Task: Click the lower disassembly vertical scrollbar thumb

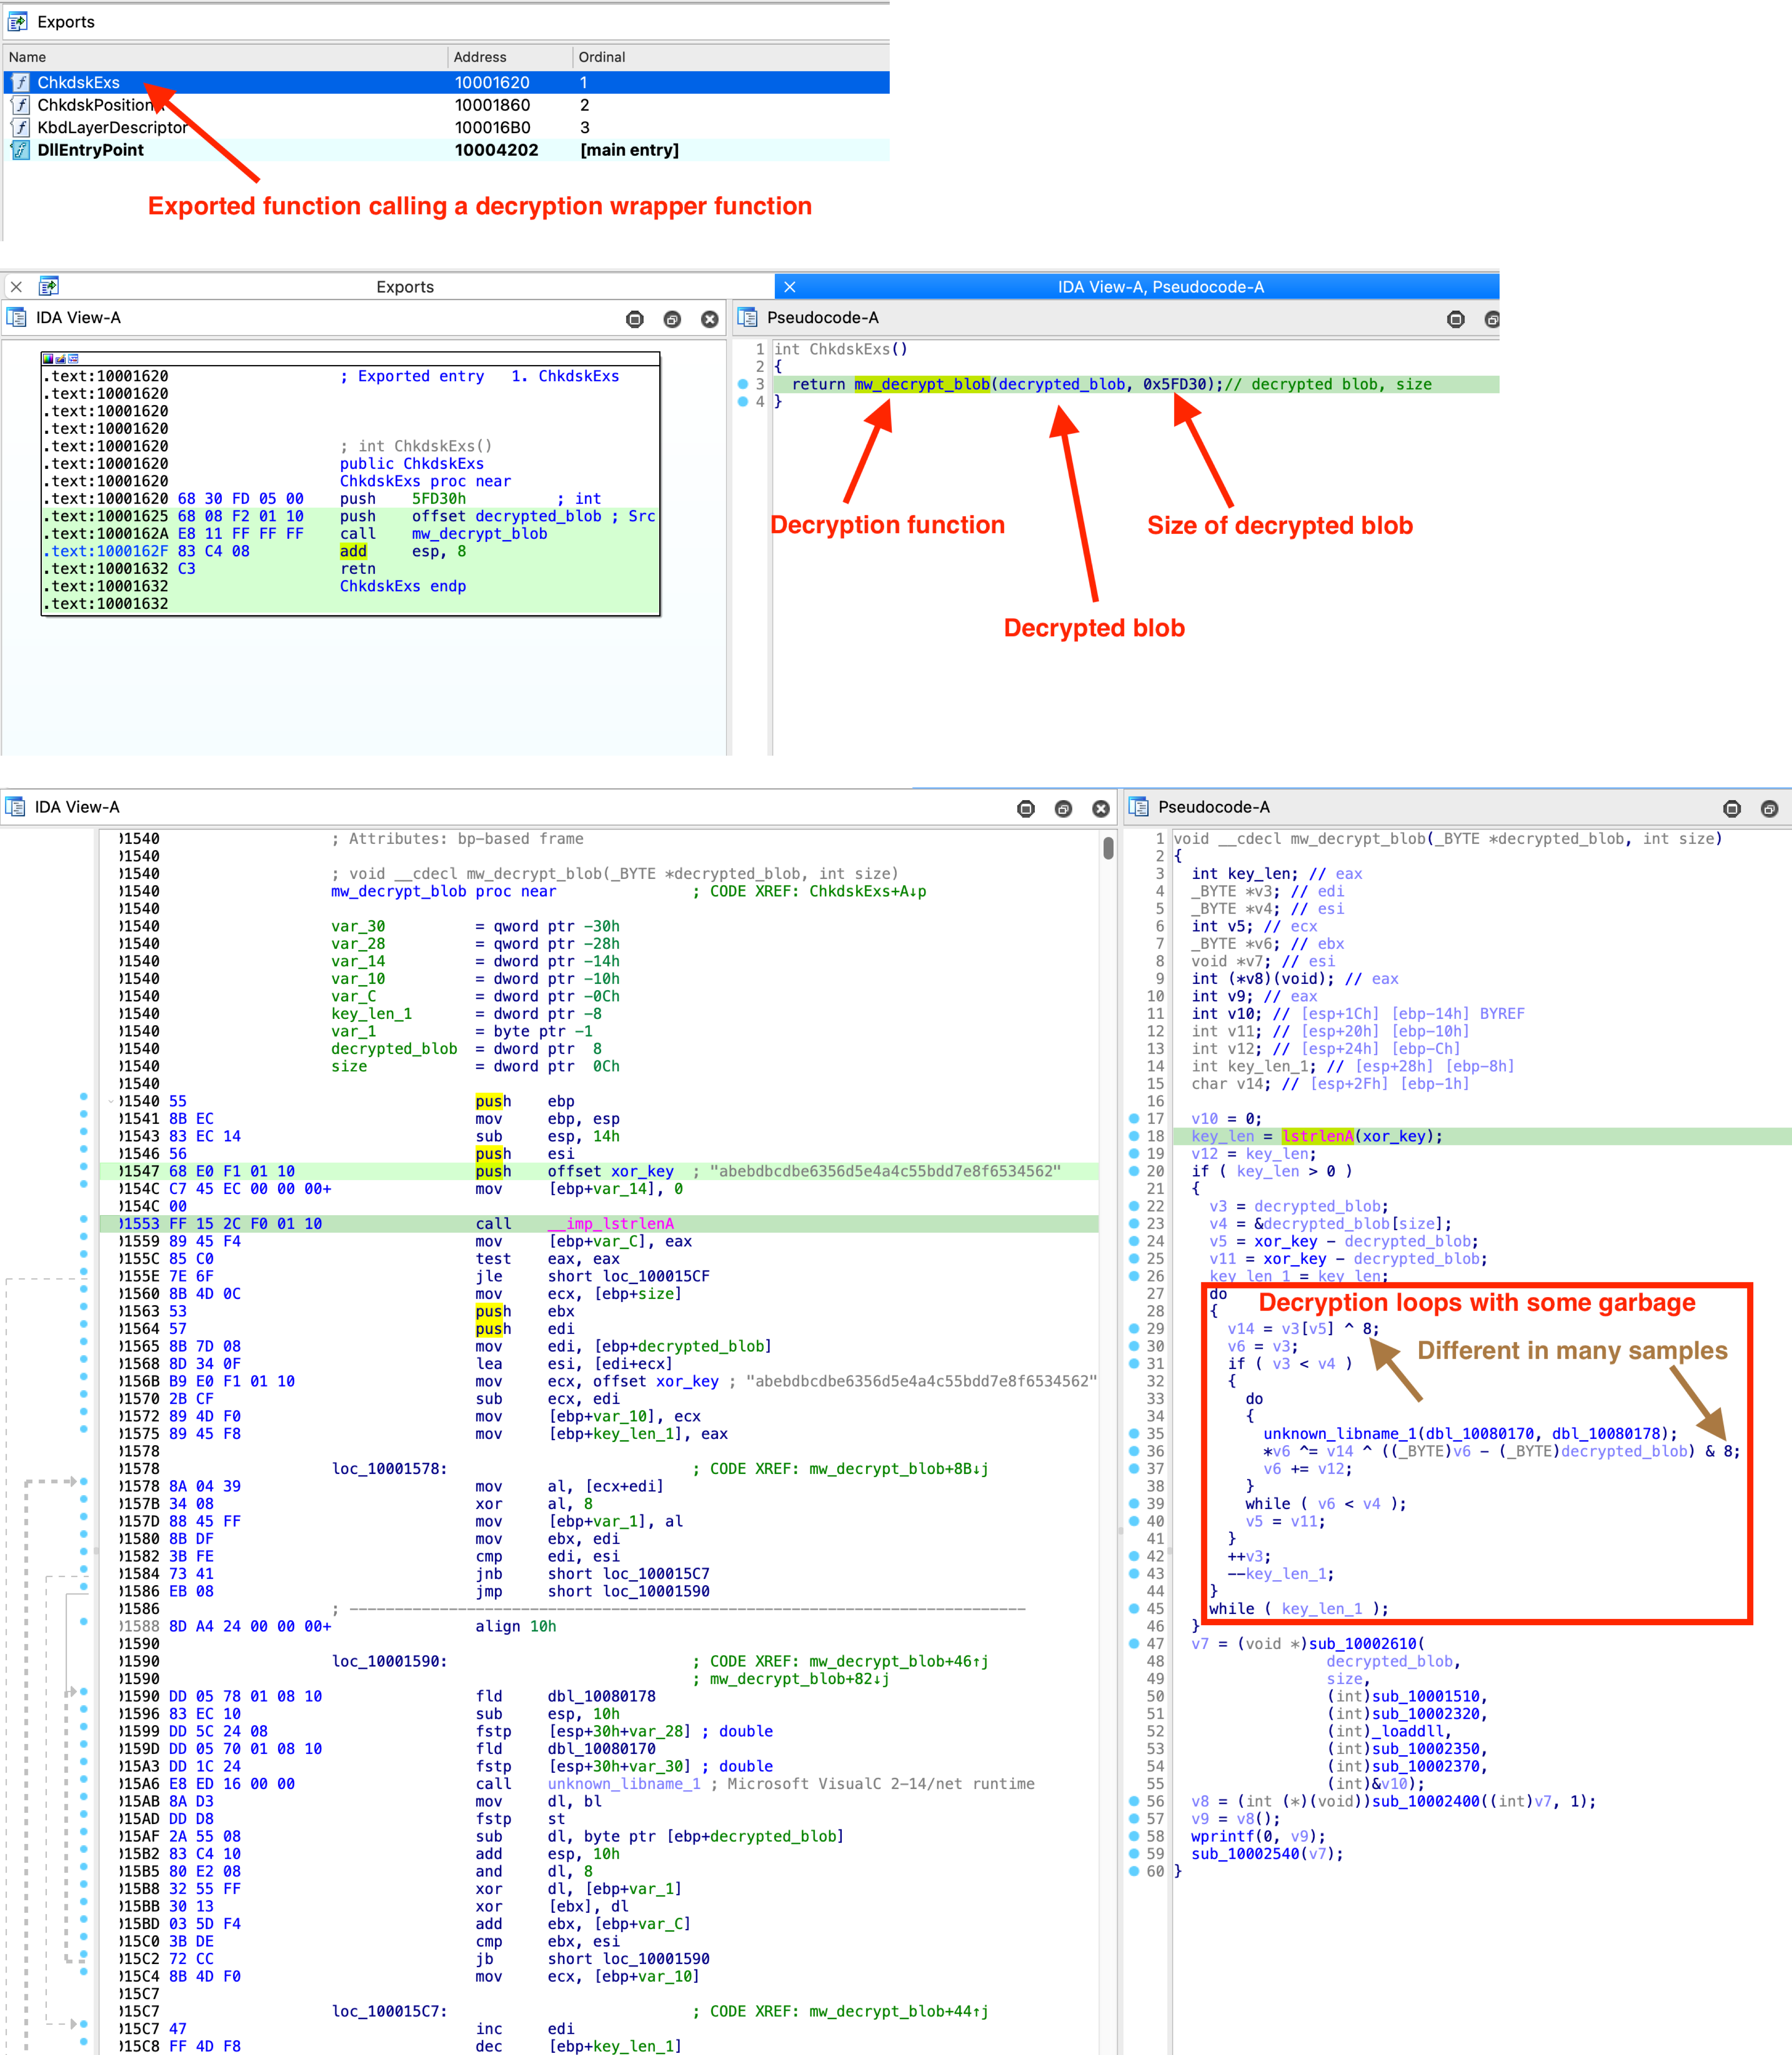Action: [x=1108, y=848]
